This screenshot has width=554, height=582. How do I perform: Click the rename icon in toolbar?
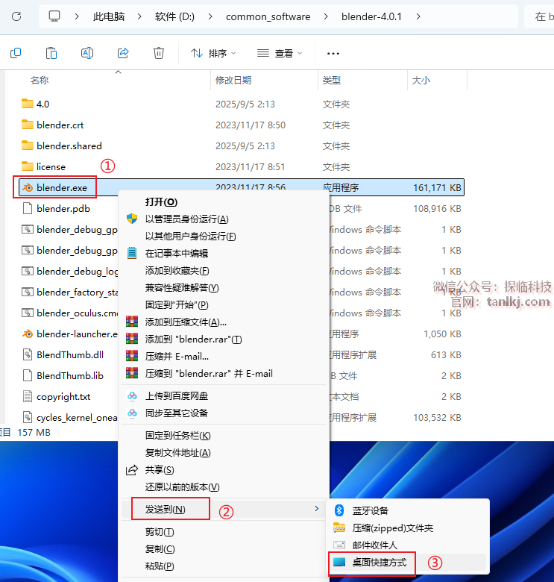pos(87,54)
